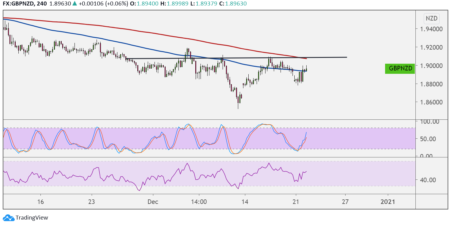Click the 1.90000 price axis label

pyautogui.click(x=432, y=66)
